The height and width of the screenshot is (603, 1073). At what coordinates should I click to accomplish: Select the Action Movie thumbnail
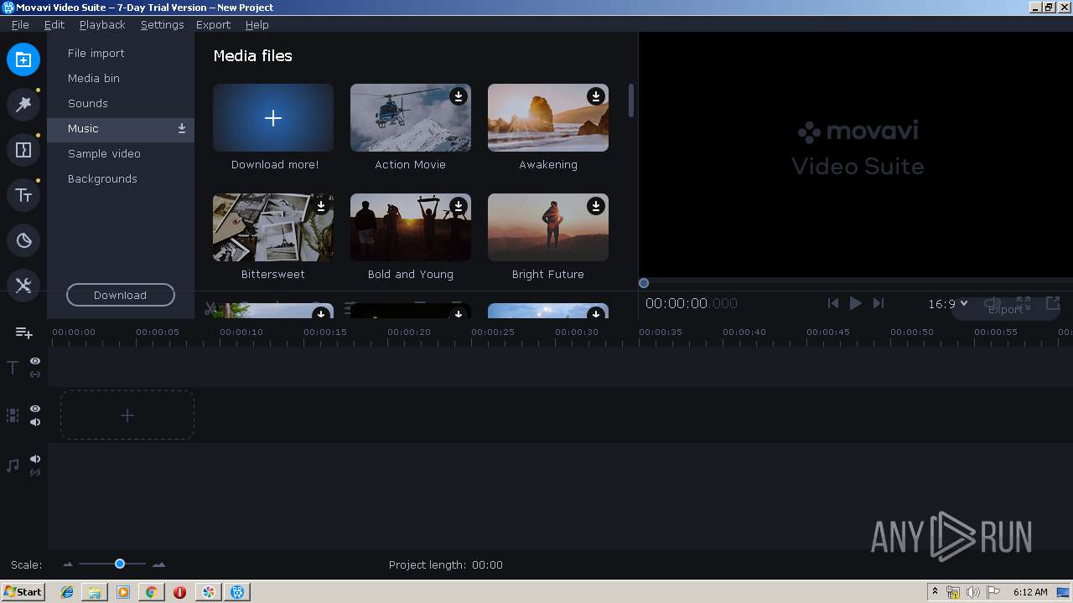(411, 118)
